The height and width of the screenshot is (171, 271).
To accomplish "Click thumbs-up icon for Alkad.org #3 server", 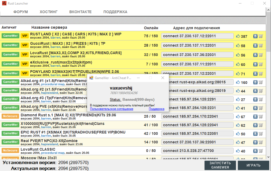I will coord(238,99).
